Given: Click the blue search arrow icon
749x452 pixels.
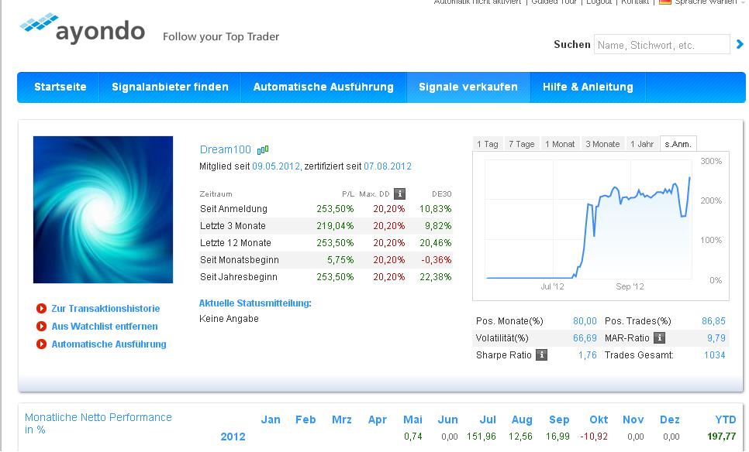Looking at the screenshot, I should [740, 45].
